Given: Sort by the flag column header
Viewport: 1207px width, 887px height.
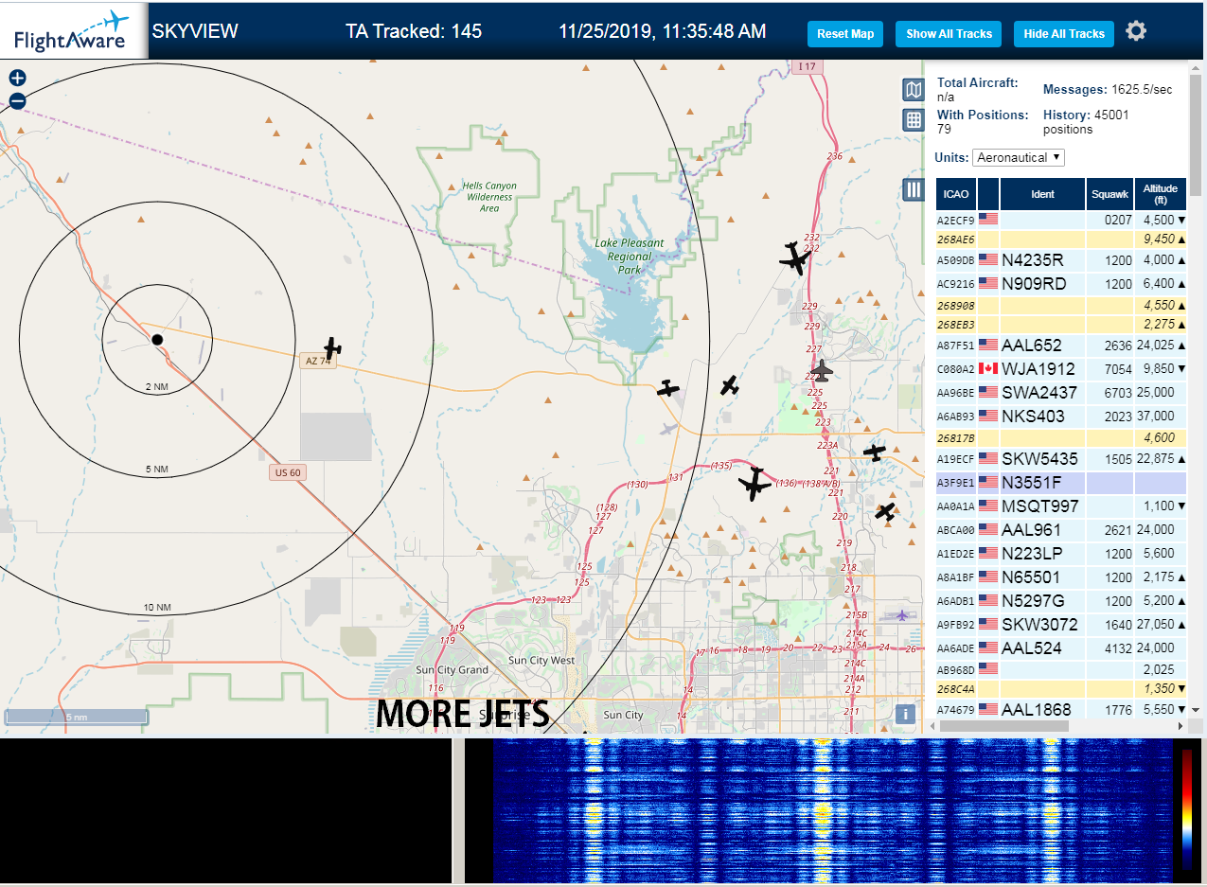Looking at the screenshot, I should (988, 194).
